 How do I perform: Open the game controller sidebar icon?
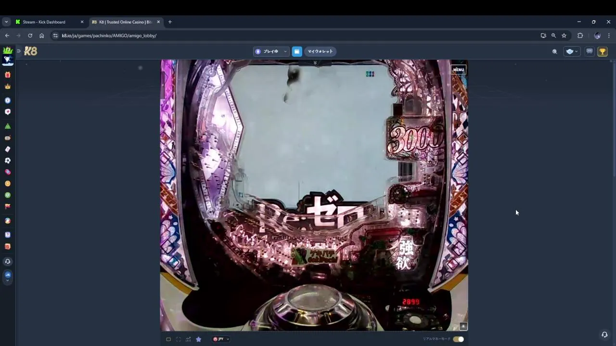8,138
